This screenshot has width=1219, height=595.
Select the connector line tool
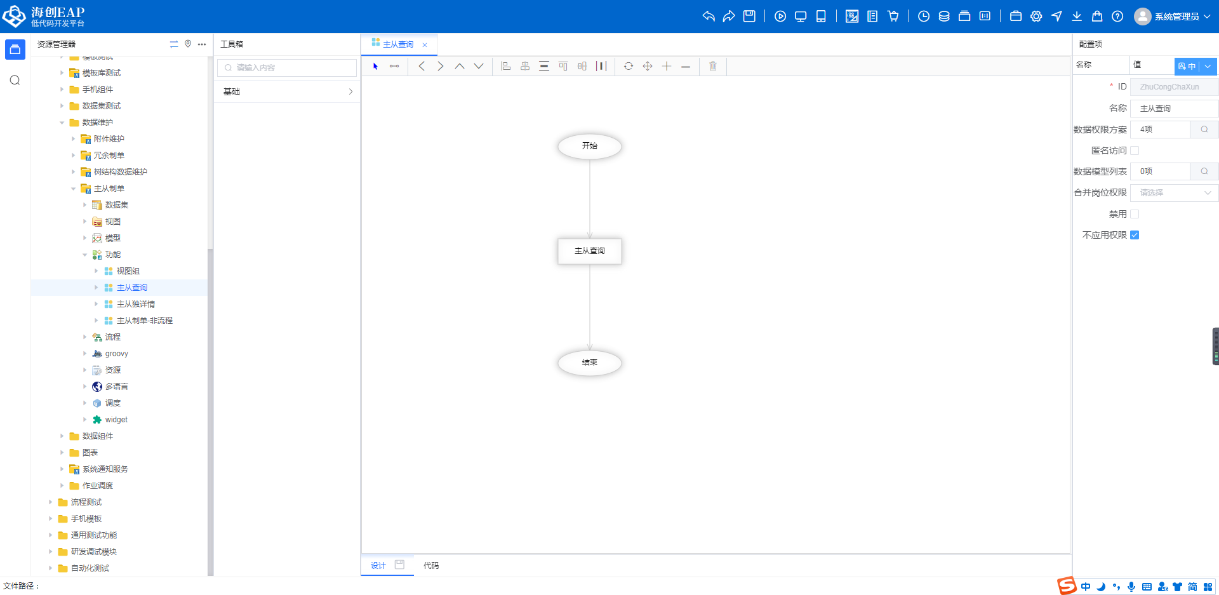point(394,66)
